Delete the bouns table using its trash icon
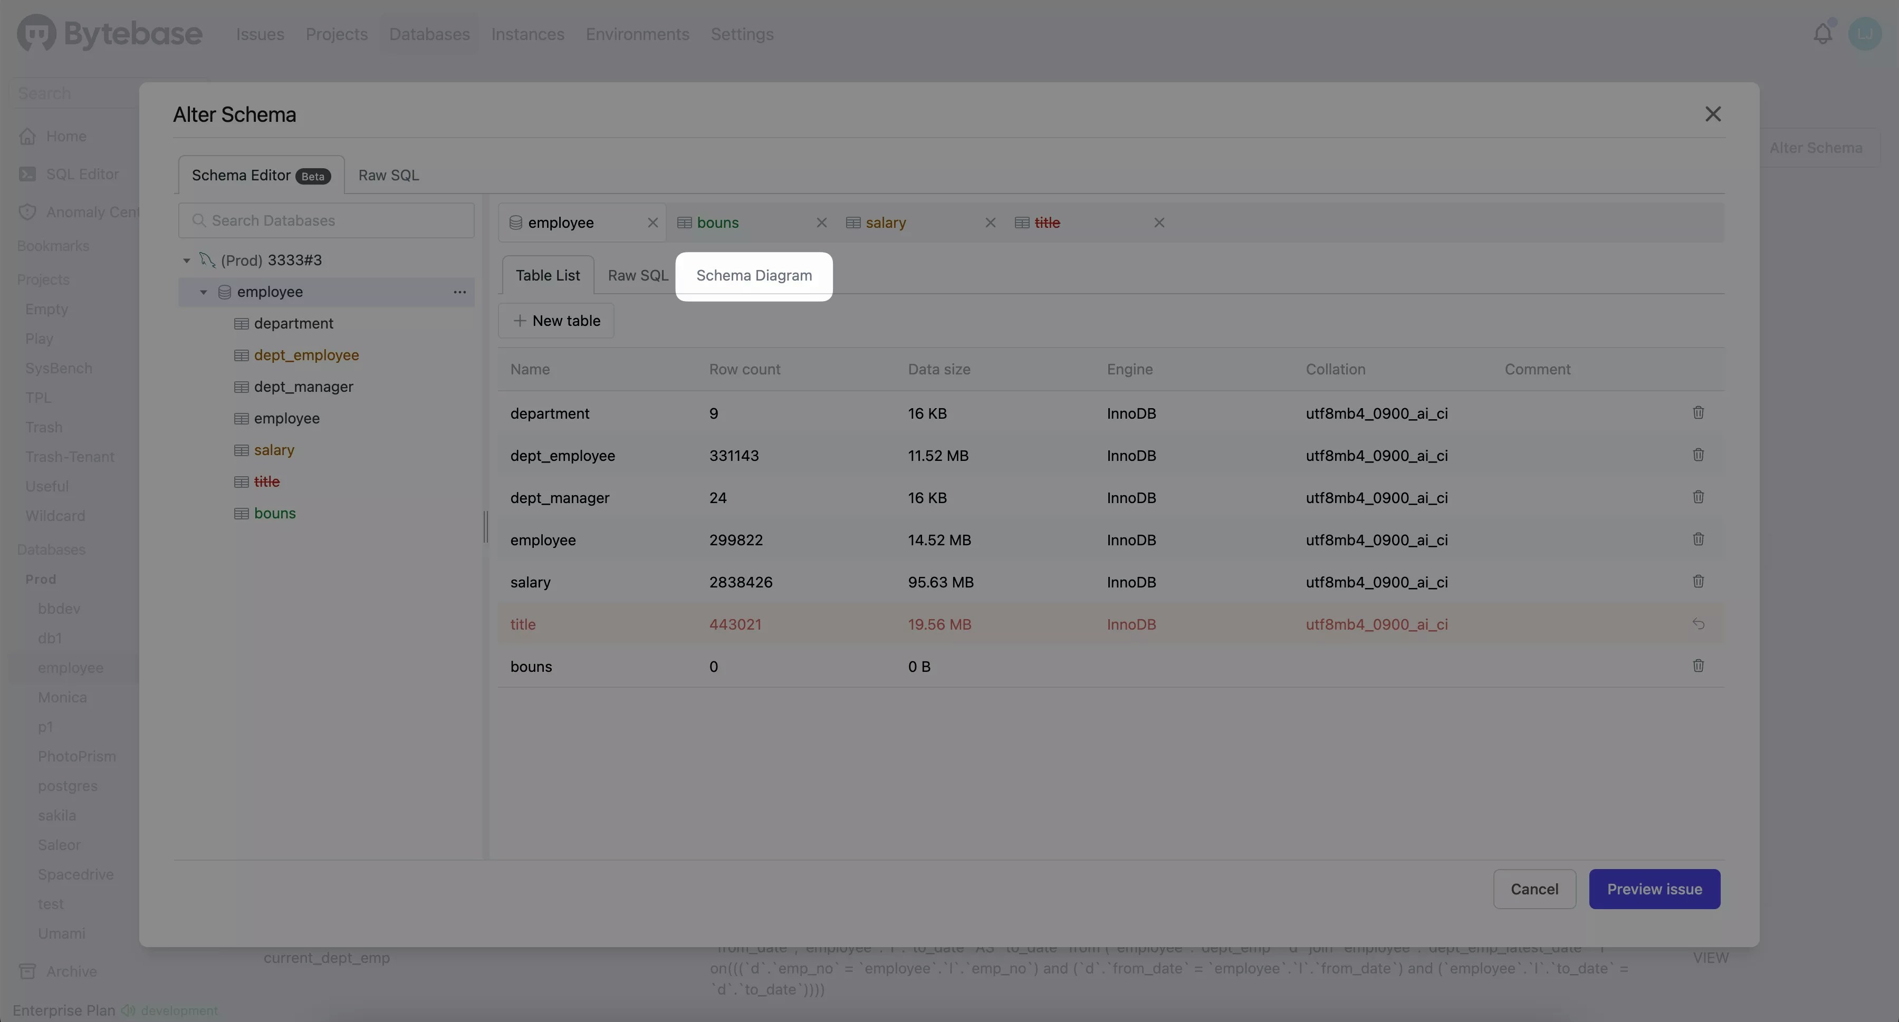This screenshot has height=1022, width=1899. click(1699, 666)
